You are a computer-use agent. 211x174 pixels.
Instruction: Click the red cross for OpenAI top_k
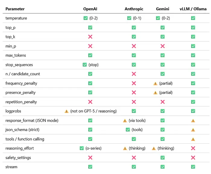pyautogui.click(x=90, y=37)
